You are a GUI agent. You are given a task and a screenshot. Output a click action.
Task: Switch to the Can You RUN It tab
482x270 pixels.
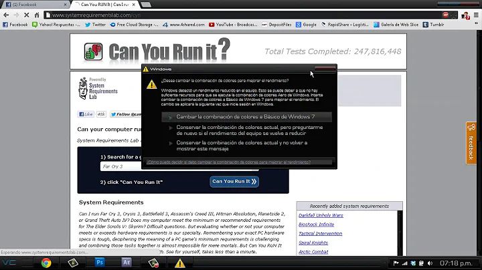pyautogui.click(x=104, y=5)
